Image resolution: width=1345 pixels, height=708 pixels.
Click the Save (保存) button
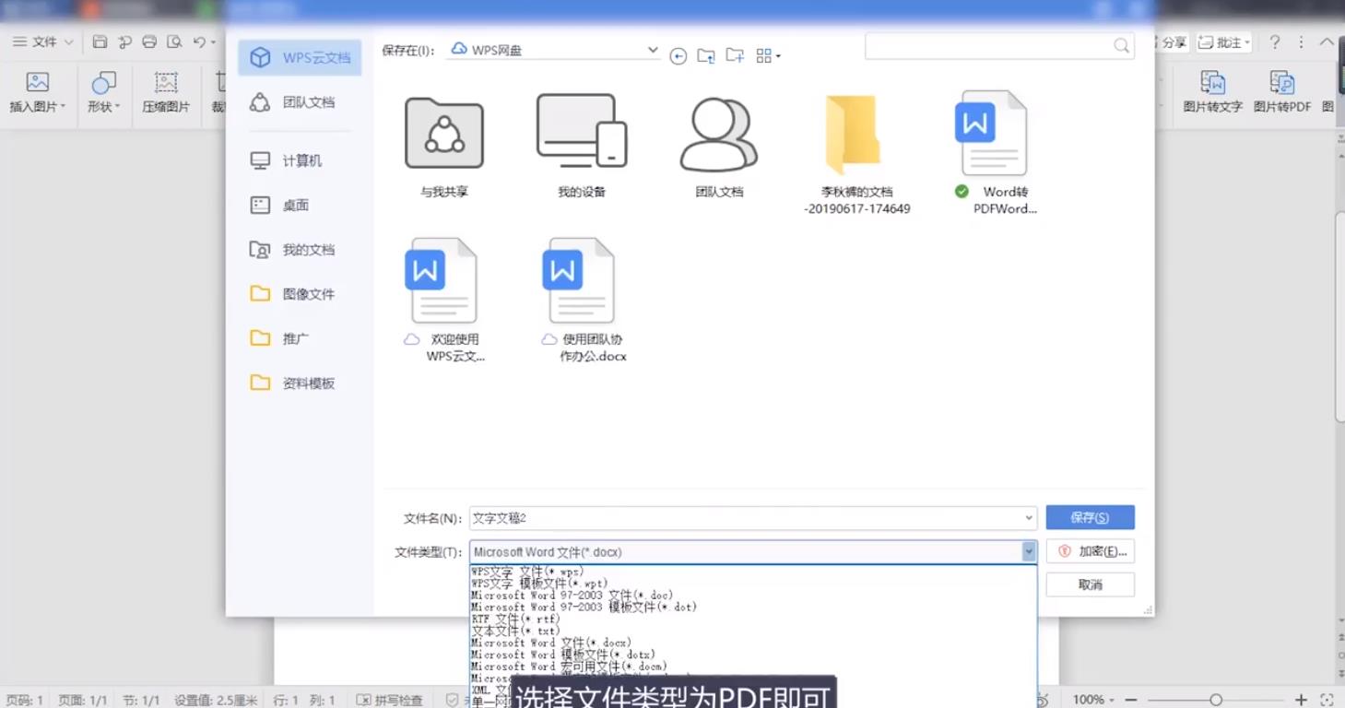(x=1090, y=517)
